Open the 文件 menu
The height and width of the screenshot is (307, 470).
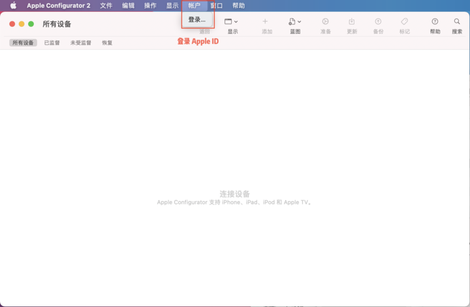(x=106, y=5)
